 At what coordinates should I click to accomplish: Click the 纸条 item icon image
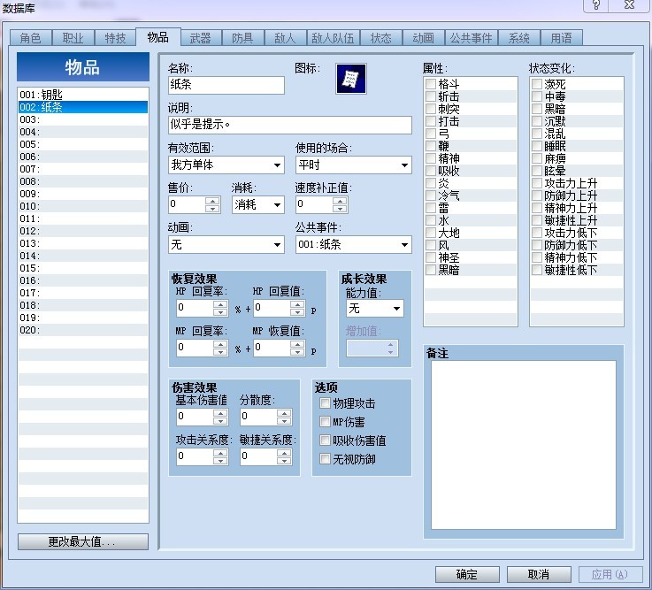tap(351, 79)
